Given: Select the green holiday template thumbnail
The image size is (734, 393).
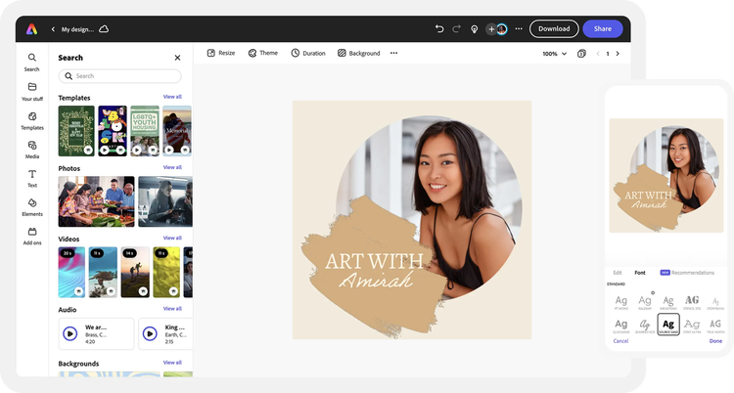Looking at the screenshot, I should coord(76,131).
